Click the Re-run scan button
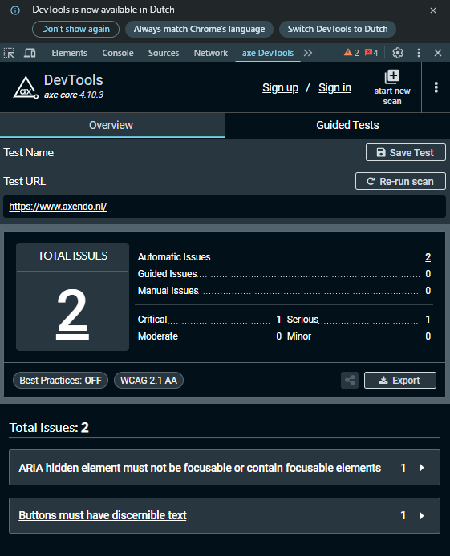Screen dimensions: 450x556 (x=400, y=182)
